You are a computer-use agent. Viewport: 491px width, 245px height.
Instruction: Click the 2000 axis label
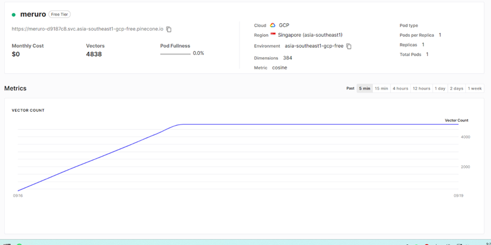[x=465, y=167]
